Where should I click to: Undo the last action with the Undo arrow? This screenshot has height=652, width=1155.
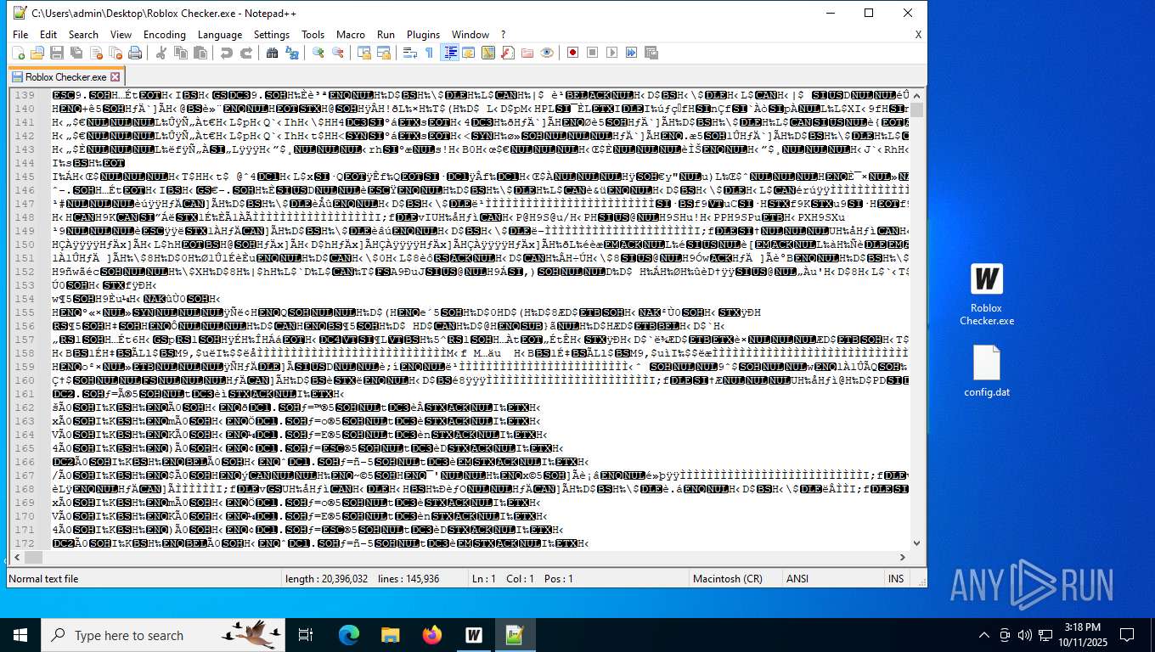point(227,53)
